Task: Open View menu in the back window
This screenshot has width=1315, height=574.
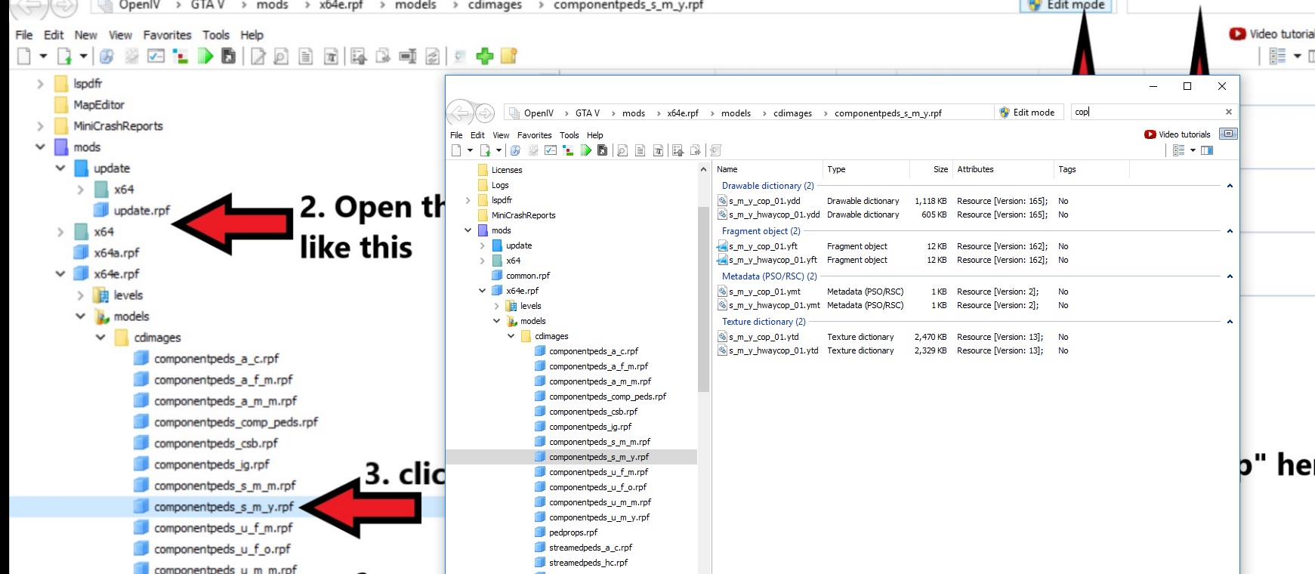Action: (x=120, y=35)
